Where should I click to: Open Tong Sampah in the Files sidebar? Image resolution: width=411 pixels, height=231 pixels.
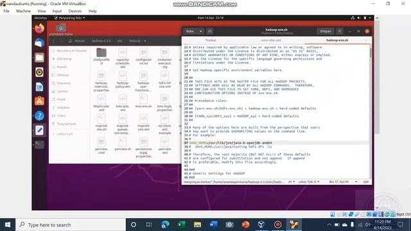66,124
